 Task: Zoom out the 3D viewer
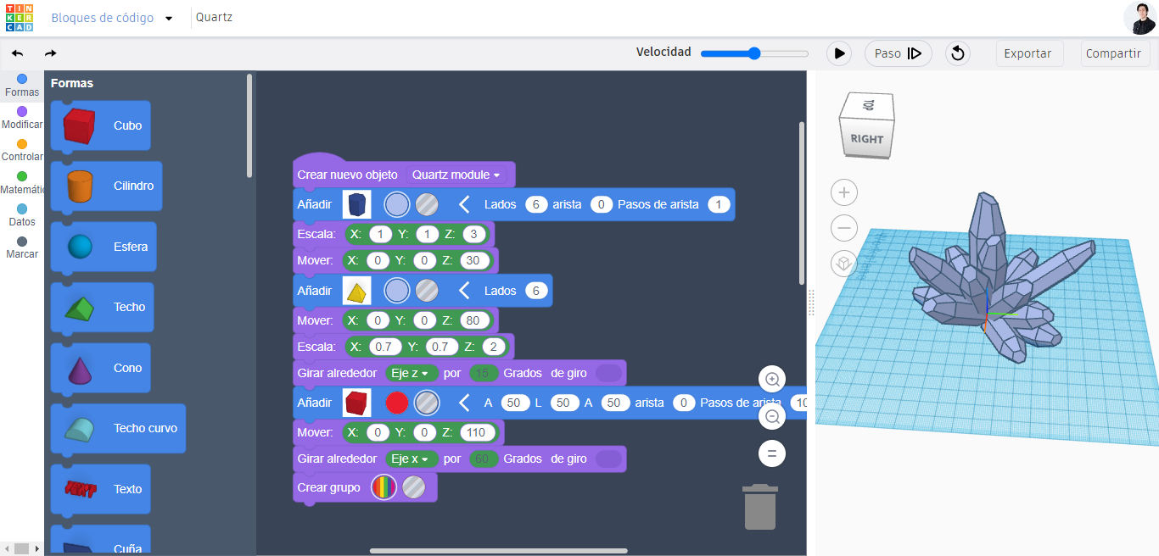844,228
